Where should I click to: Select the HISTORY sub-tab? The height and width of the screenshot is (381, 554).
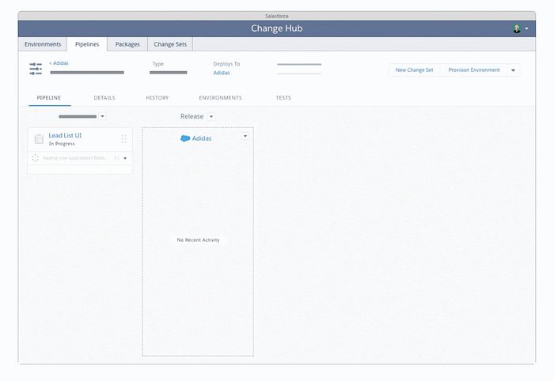click(157, 98)
